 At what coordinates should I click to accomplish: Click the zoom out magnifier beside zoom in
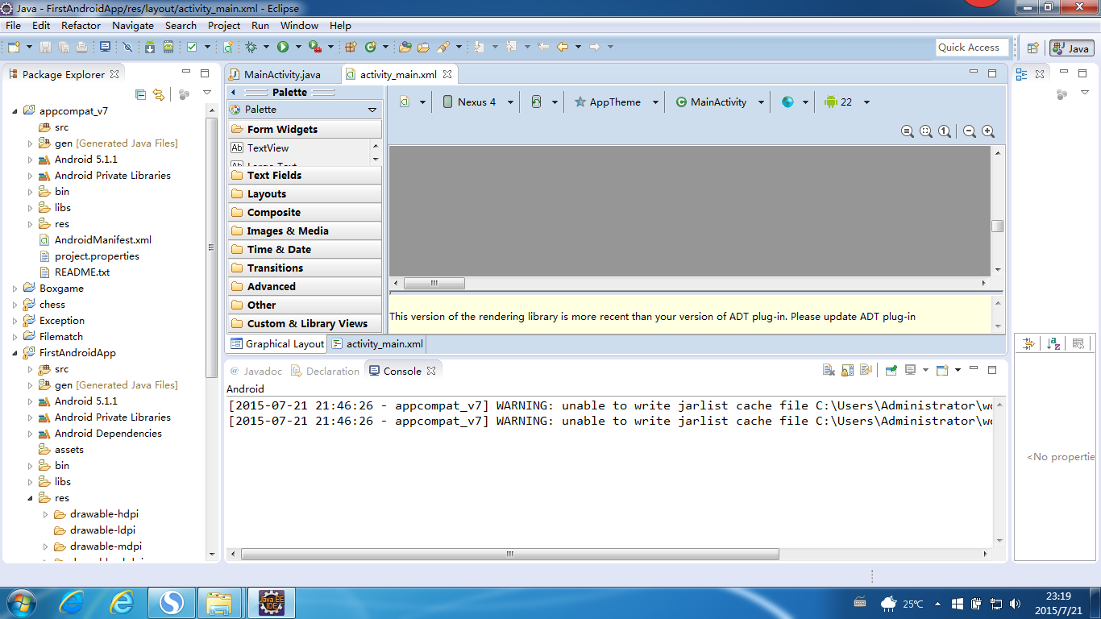(x=970, y=131)
